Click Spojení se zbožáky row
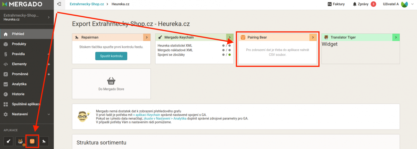 point(194,55)
